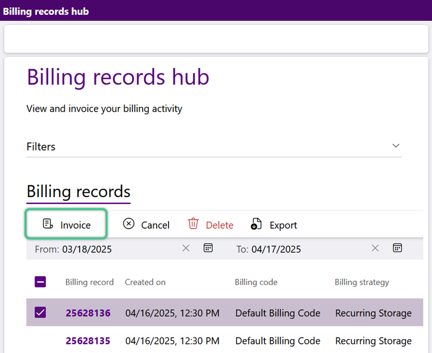Clear the To date with X

point(375,248)
